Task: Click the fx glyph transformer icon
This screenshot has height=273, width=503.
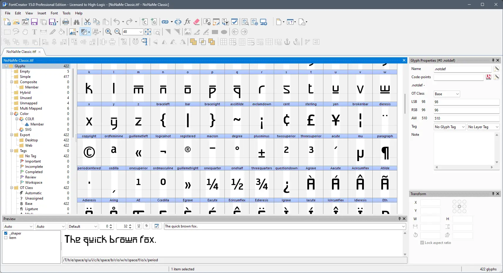Action: tap(187, 22)
